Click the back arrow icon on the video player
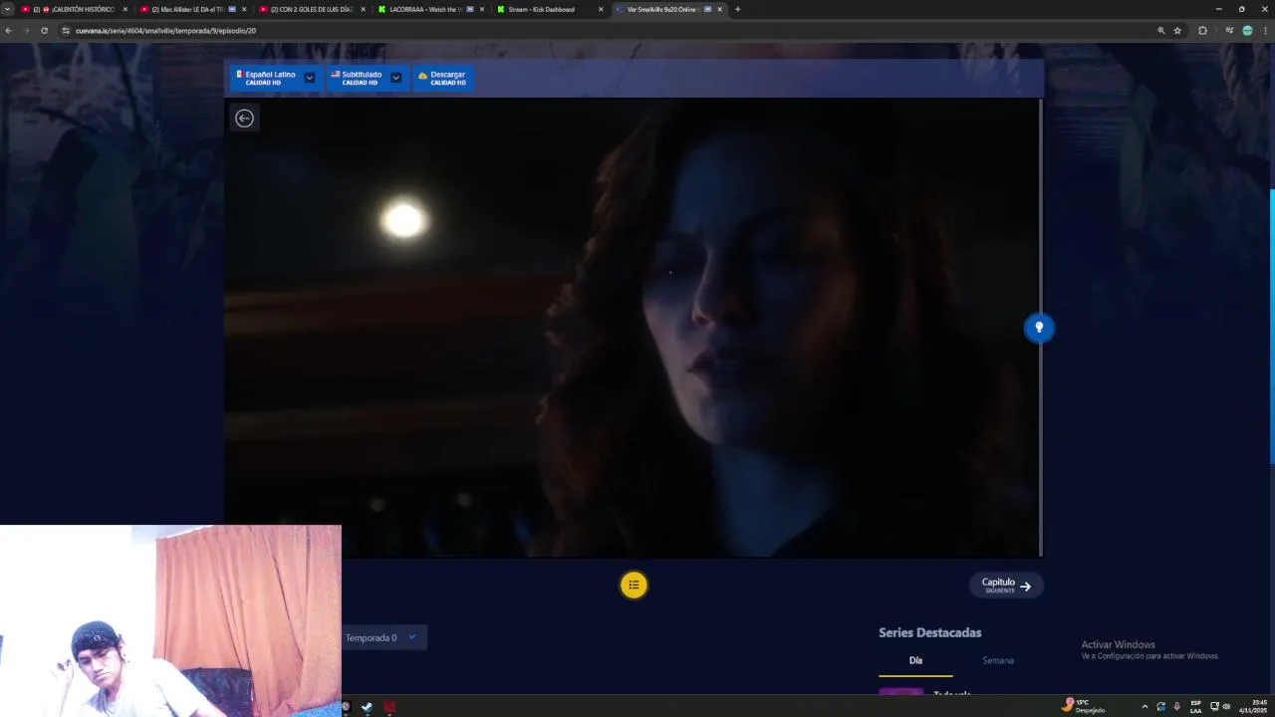The height and width of the screenshot is (717, 1275). pyautogui.click(x=244, y=119)
